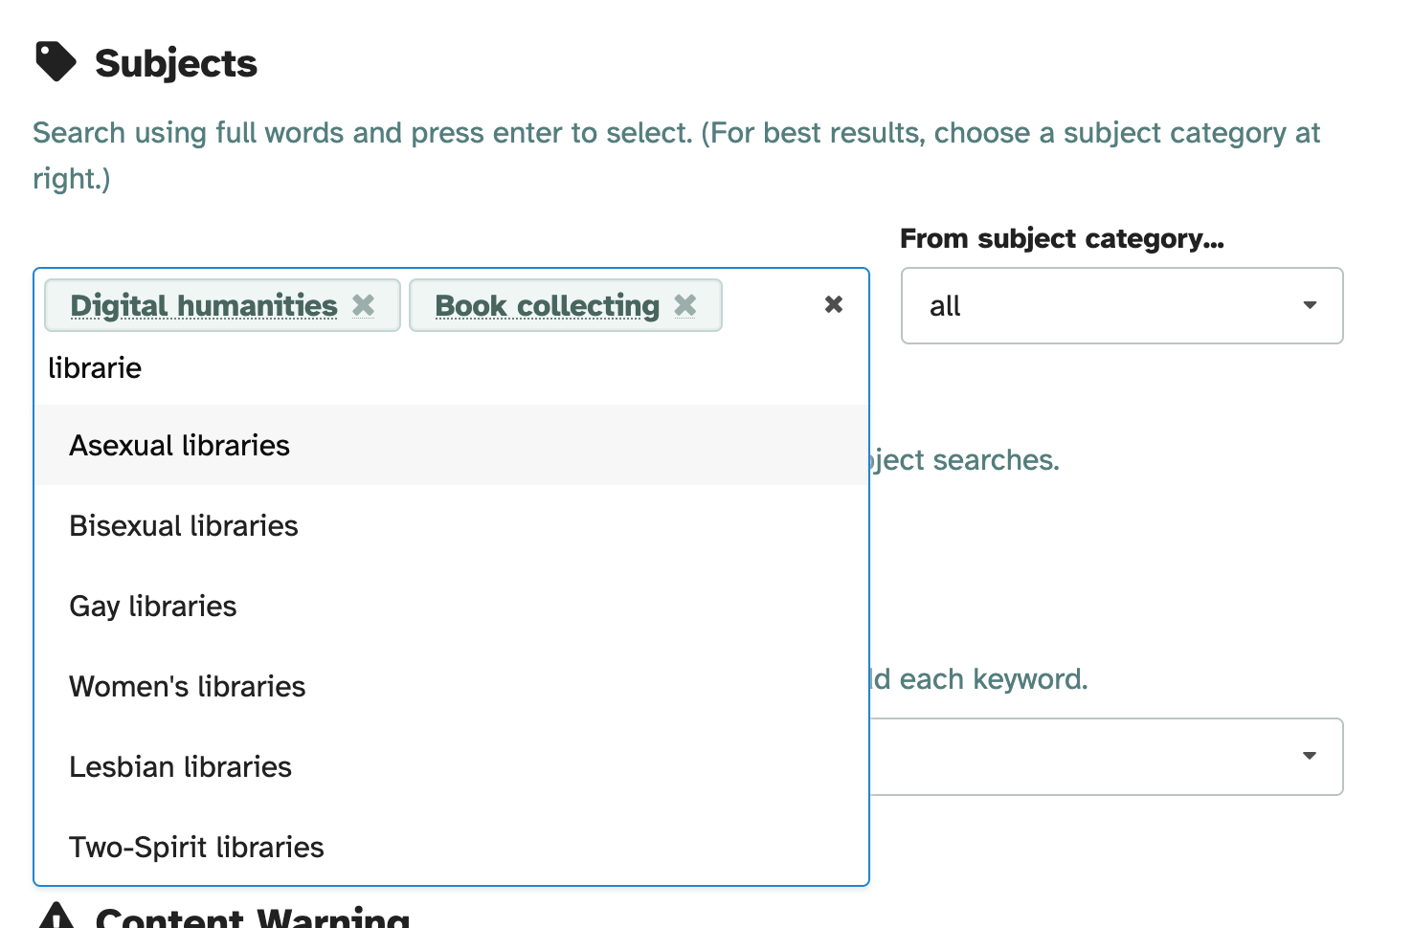Screen dimensions: 1413x928
Task: Click the Subjects section heading
Action: [x=176, y=63]
